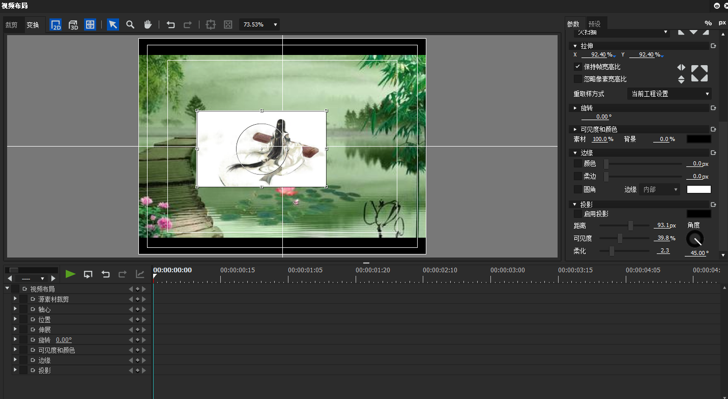The width and height of the screenshot is (728, 399).
Task: Add keyframe diamond for 位置 row
Action: 137,320
